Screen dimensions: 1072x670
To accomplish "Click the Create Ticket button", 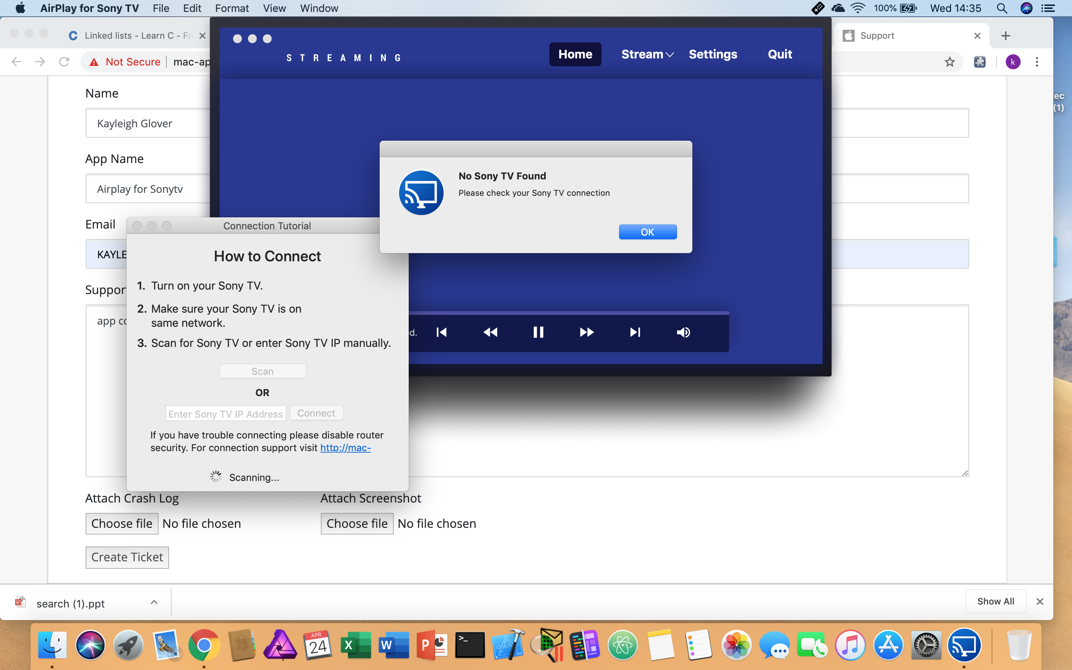I will [x=127, y=557].
